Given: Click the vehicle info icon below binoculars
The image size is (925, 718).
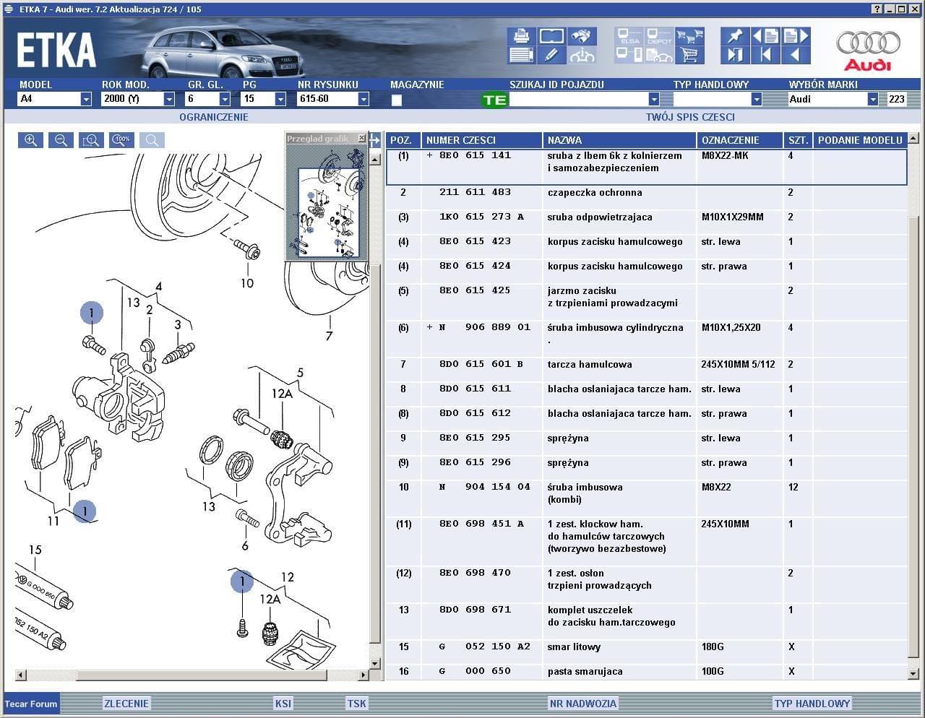Looking at the screenshot, I should pos(582,55).
